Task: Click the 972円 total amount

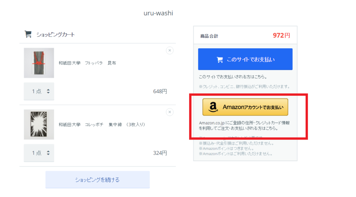Action: pos(281,36)
